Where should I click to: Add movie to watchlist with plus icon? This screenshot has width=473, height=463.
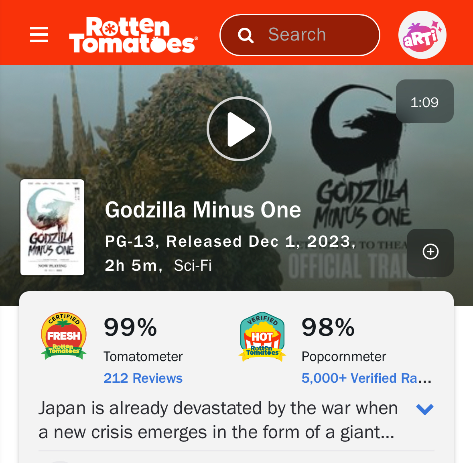tap(430, 252)
